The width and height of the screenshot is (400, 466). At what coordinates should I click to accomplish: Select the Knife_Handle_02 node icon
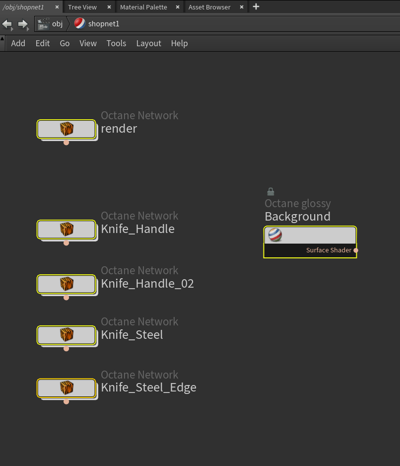pos(67,284)
